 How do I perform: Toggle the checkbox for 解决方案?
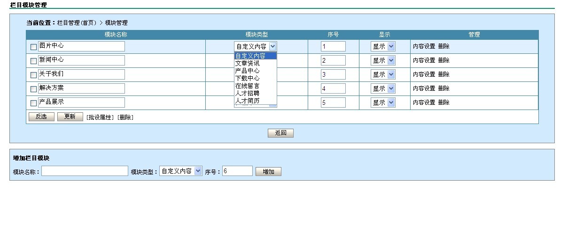pos(33,89)
